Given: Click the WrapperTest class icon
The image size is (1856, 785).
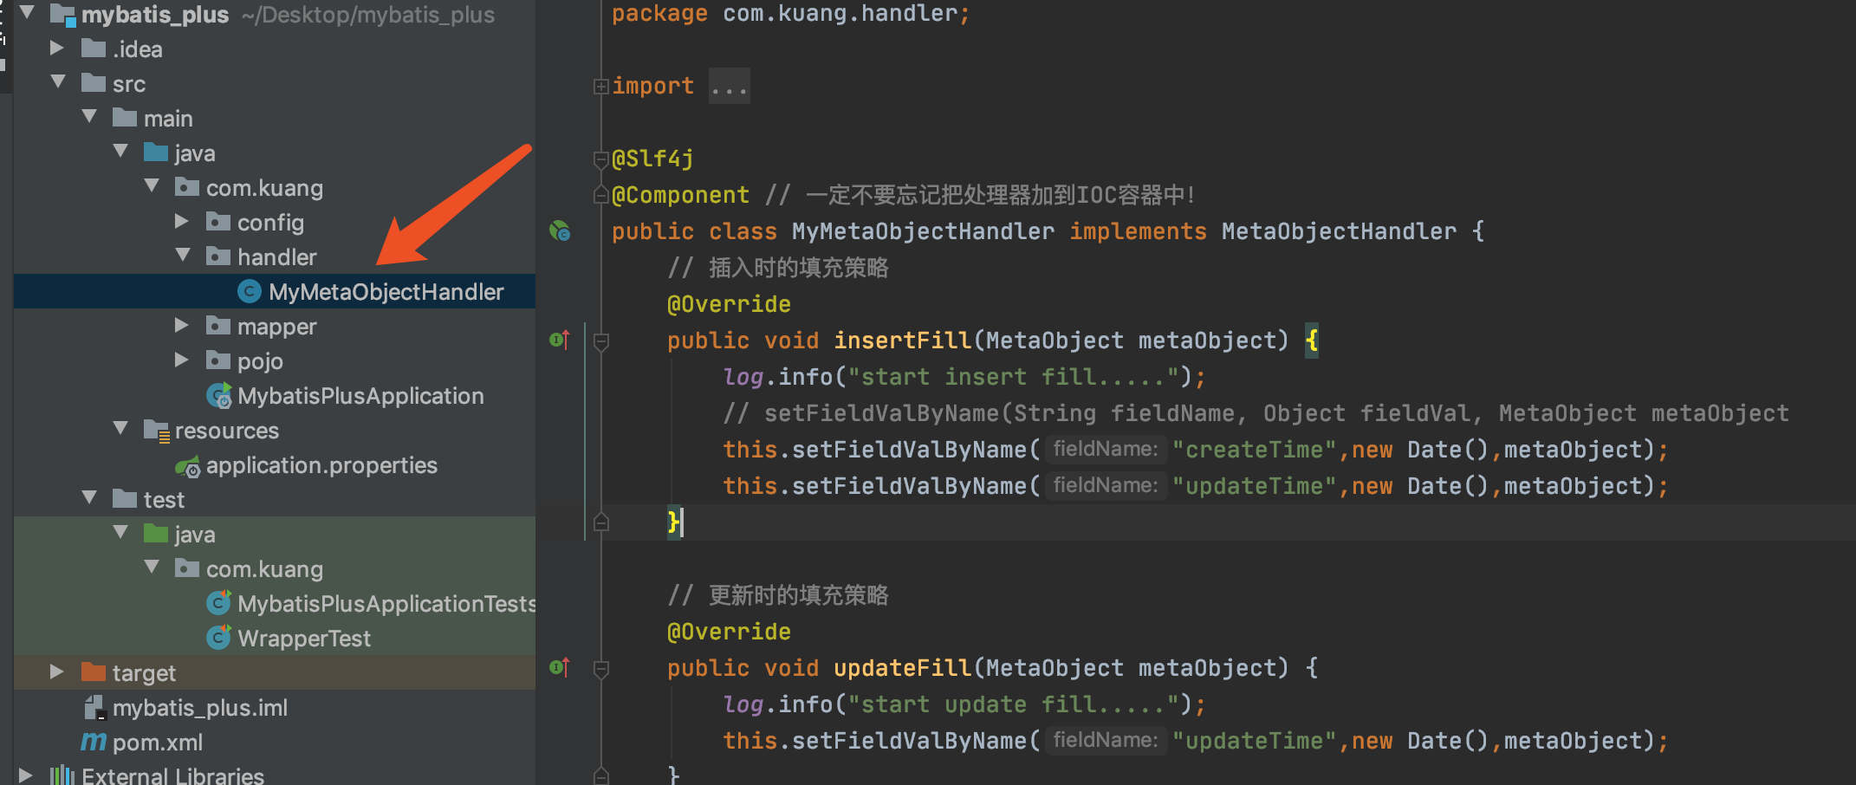Looking at the screenshot, I should [x=219, y=637].
